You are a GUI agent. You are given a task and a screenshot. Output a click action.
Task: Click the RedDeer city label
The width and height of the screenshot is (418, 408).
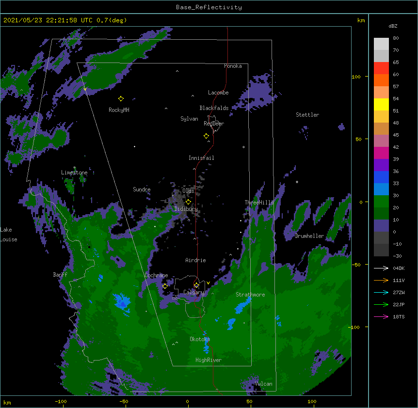[214, 124]
